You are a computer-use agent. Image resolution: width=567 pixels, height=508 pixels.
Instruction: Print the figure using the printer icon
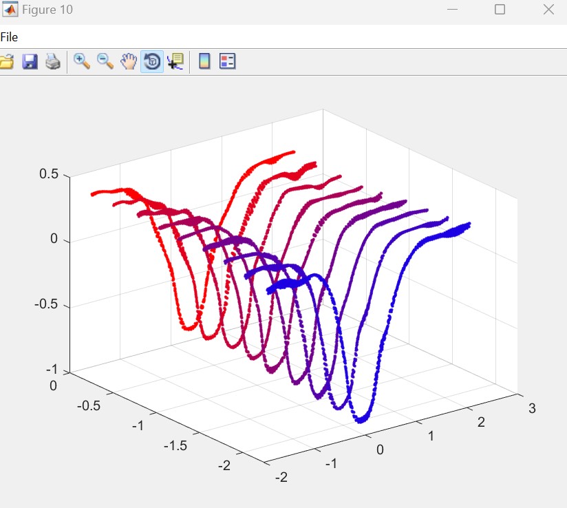click(x=53, y=62)
